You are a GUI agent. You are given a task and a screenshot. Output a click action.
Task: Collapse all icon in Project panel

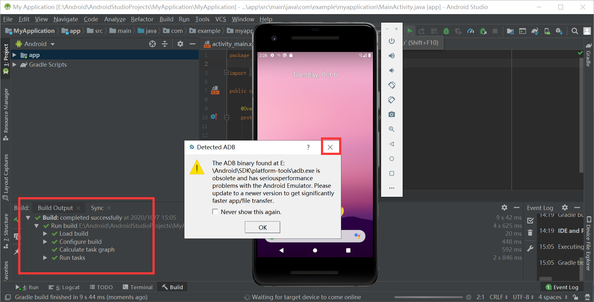(165, 44)
